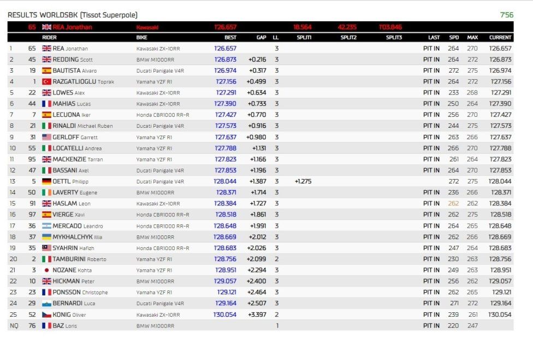This screenshot has height=338, width=533.
Task: Click the best time 1'28.518 of VIERGE Xavi
Action: pyautogui.click(x=226, y=215)
